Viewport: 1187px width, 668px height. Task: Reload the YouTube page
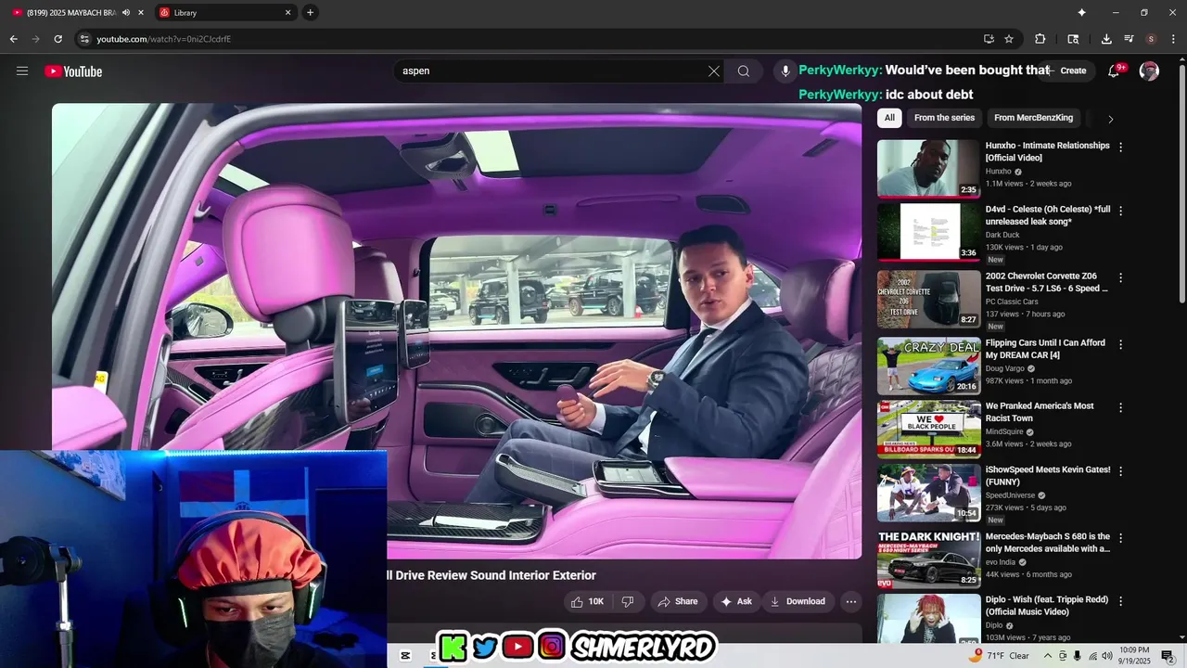click(57, 39)
